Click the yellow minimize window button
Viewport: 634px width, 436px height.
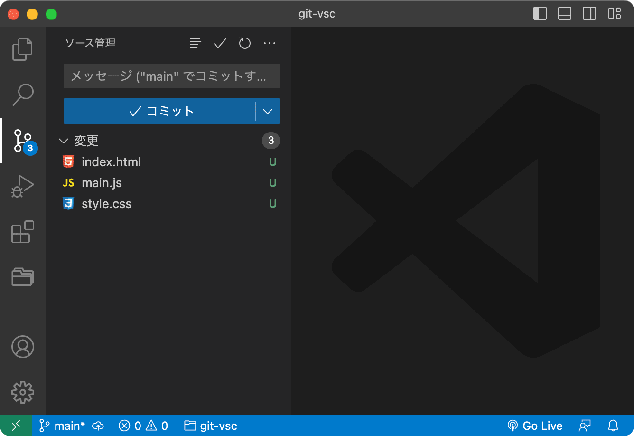click(32, 14)
